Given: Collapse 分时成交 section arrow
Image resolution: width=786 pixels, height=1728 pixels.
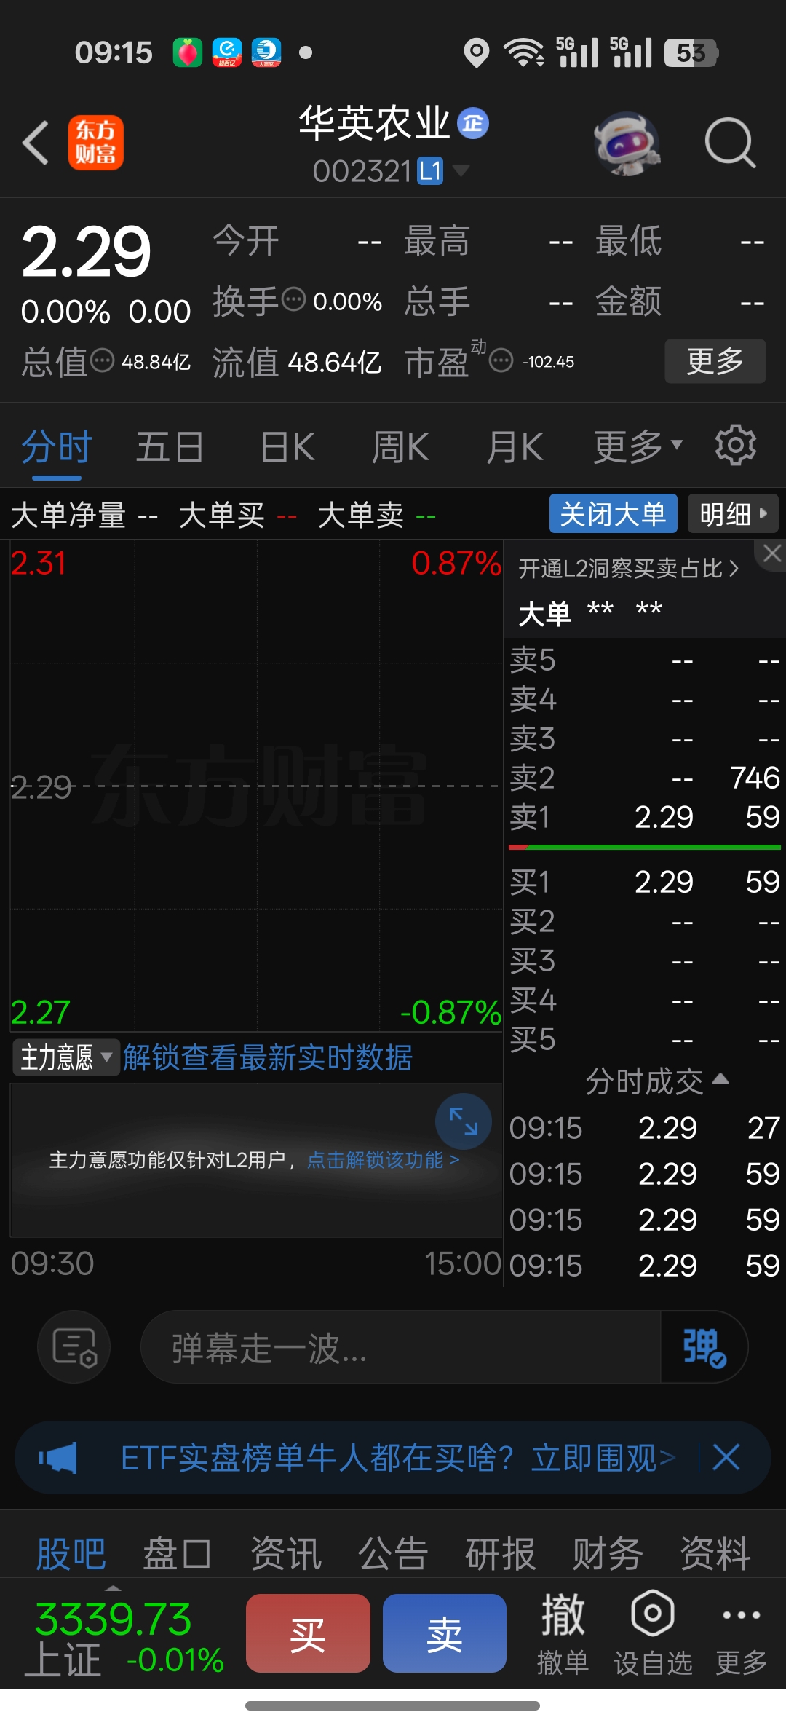Looking at the screenshot, I should (x=720, y=1079).
